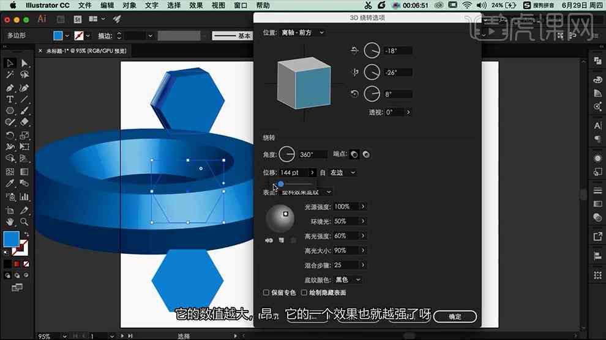Select the Direct Selection tool

click(x=24, y=63)
